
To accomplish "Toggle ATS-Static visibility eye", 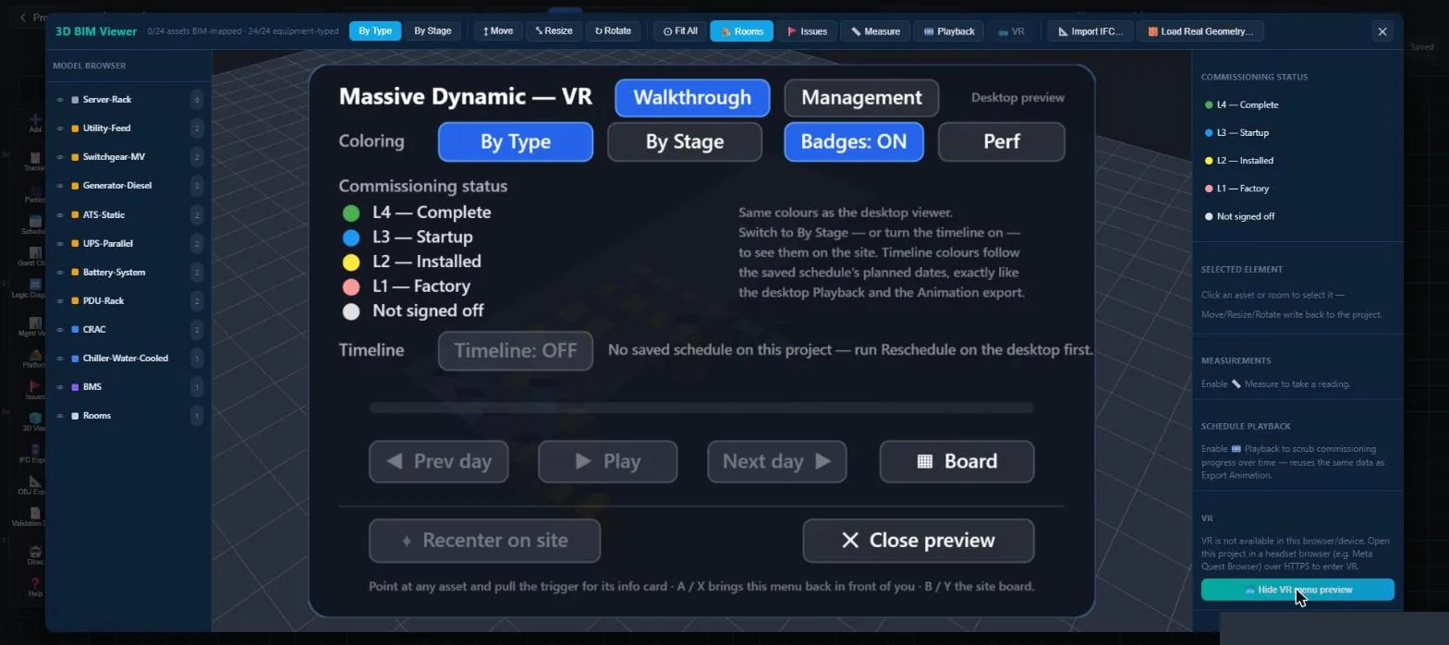I will pyautogui.click(x=60, y=214).
